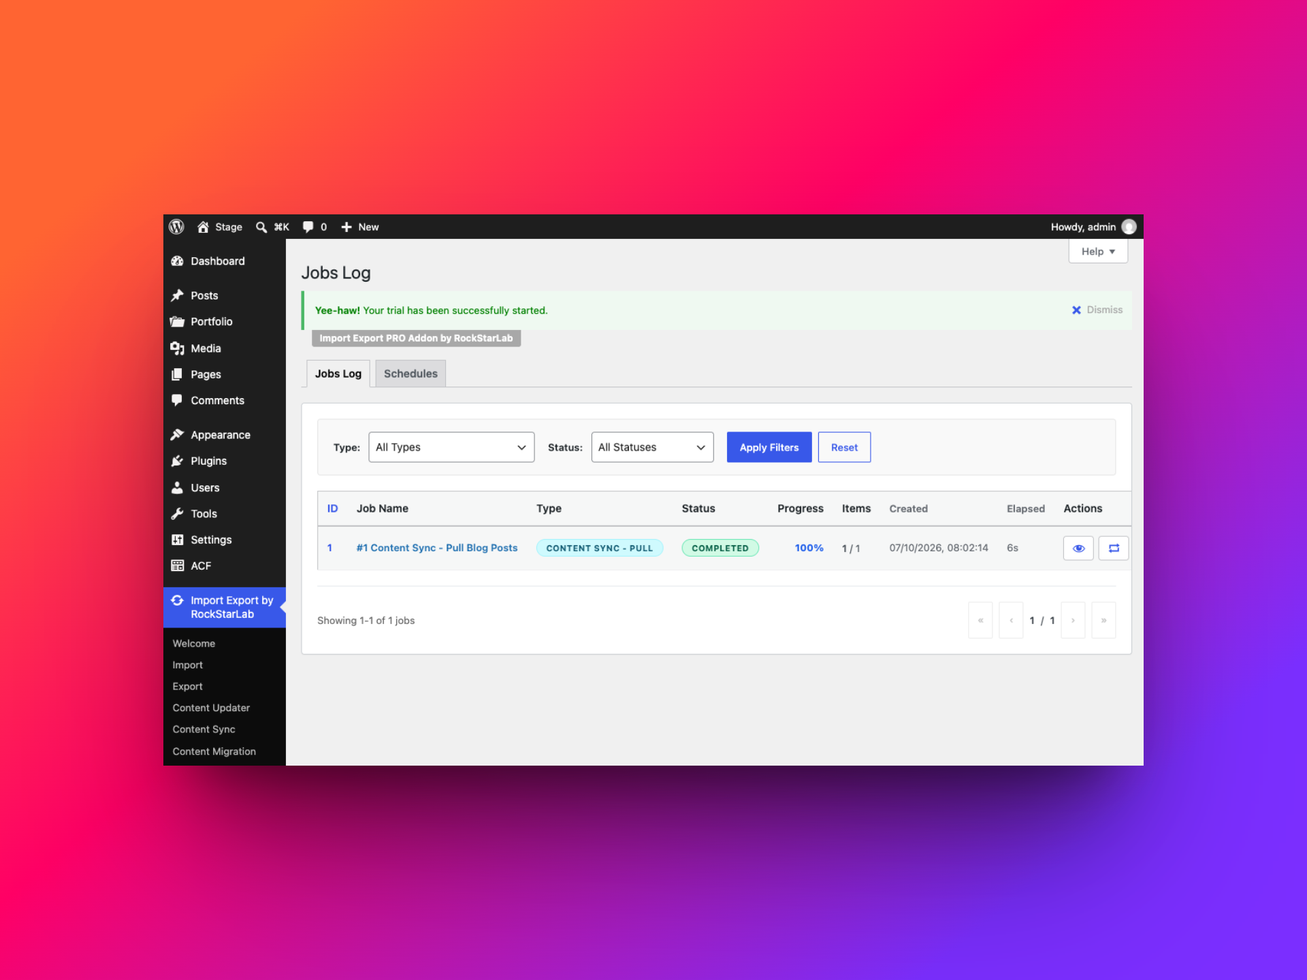This screenshot has width=1307, height=980.
Task: Click the New content plus button
Action: point(359,227)
